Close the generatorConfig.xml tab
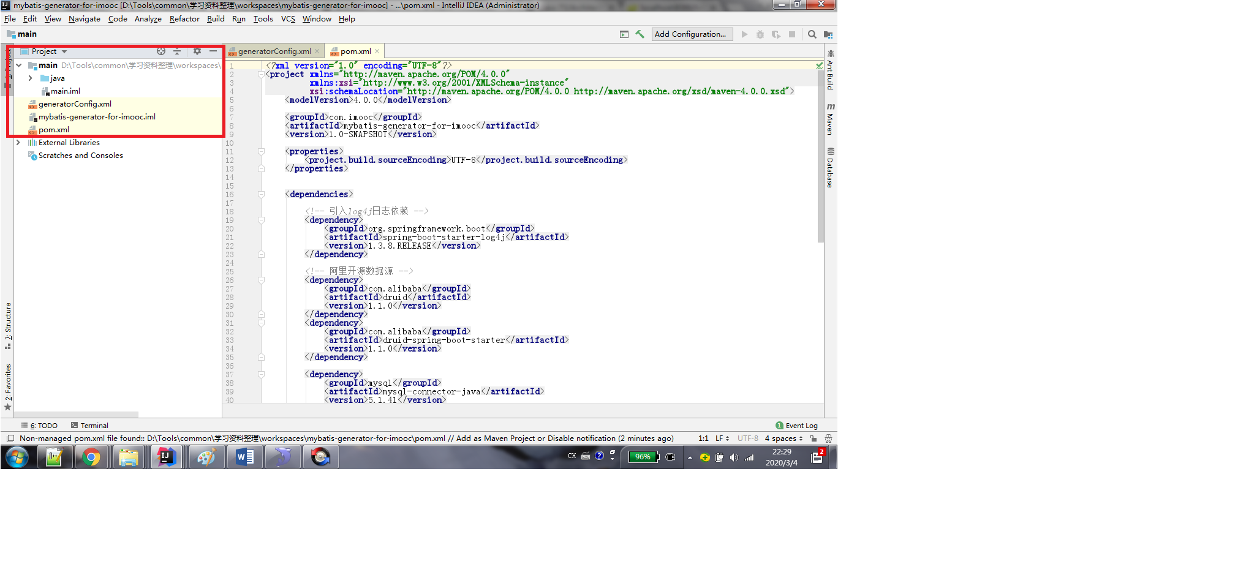 317,51
